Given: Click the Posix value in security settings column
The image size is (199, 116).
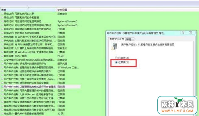Looking at the screenshot, I should point(61,56).
